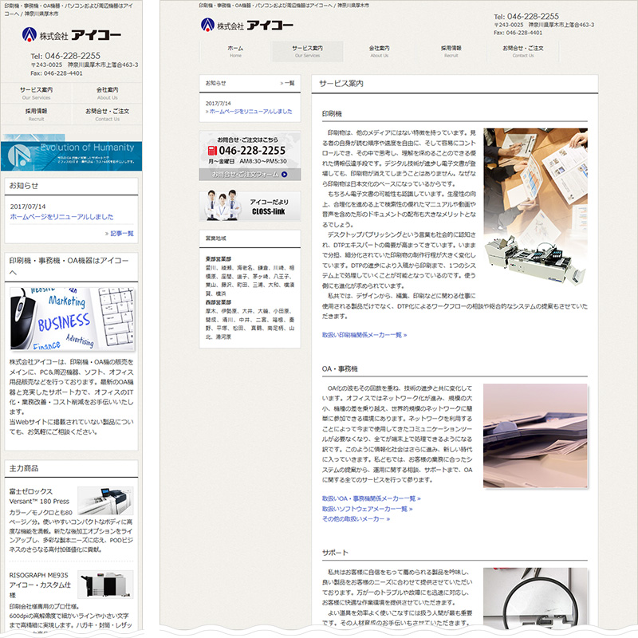Viewport: 638px width, 638px height.
Task: Tap 採用情報 Recruit in mobile menu
Action: [36, 114]
